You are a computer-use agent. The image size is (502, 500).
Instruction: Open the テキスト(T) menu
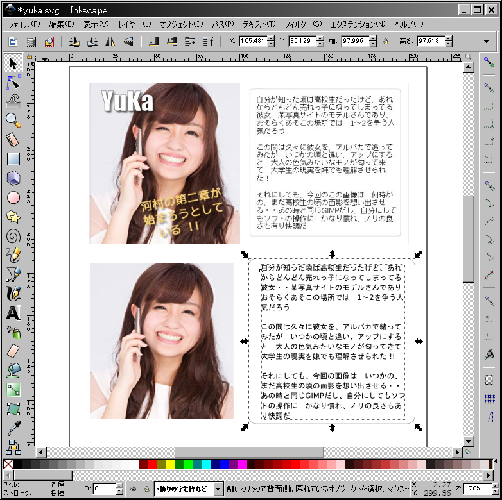click(259, 24)
